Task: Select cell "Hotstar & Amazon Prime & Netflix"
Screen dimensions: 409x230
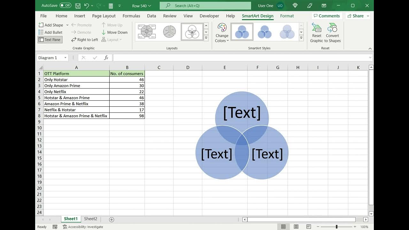Action: click(76, 116)
